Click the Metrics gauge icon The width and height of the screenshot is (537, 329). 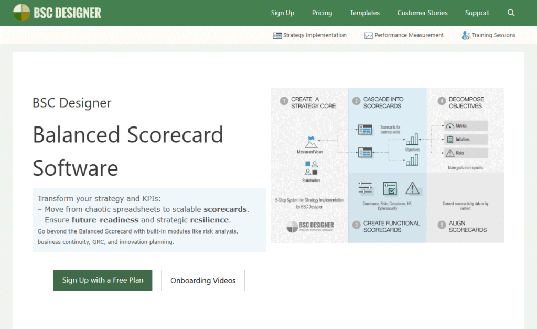[x=450, y=126]
